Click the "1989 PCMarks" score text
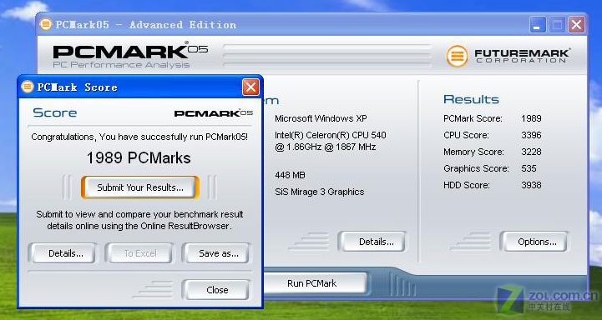Image resolution: width=602 pixels, height=320 pixels. pos(139,157)
